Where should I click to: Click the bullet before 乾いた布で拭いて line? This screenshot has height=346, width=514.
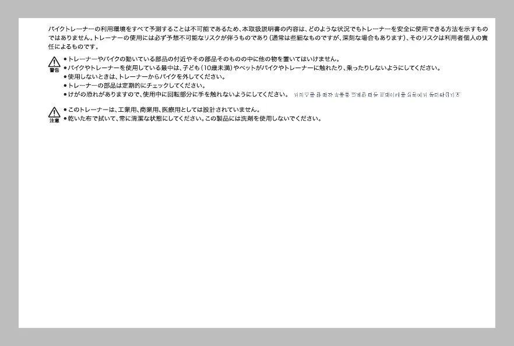(x=65, y=118)
